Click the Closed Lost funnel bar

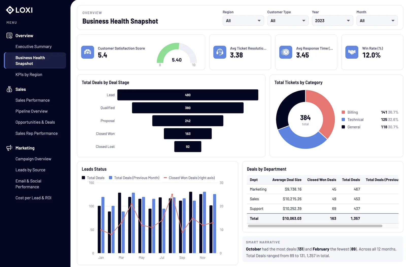point(188,147)
